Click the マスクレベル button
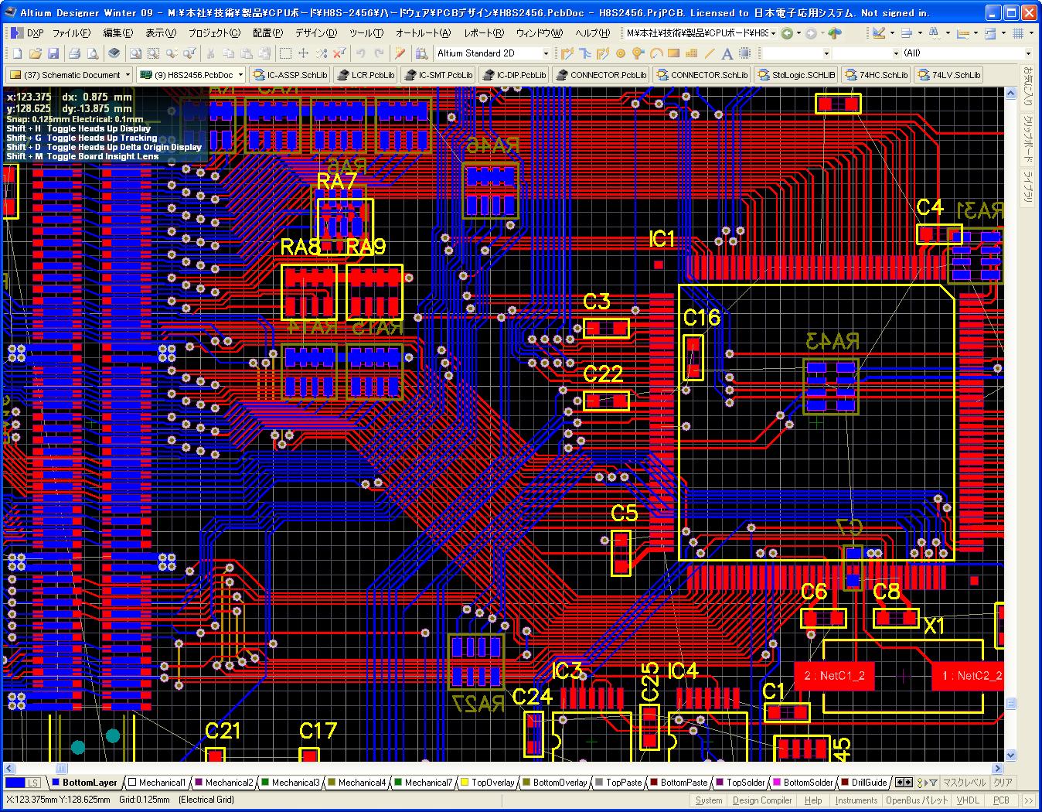The height and width of the screenshot is (812, 1042). click(x=964, y=783)
